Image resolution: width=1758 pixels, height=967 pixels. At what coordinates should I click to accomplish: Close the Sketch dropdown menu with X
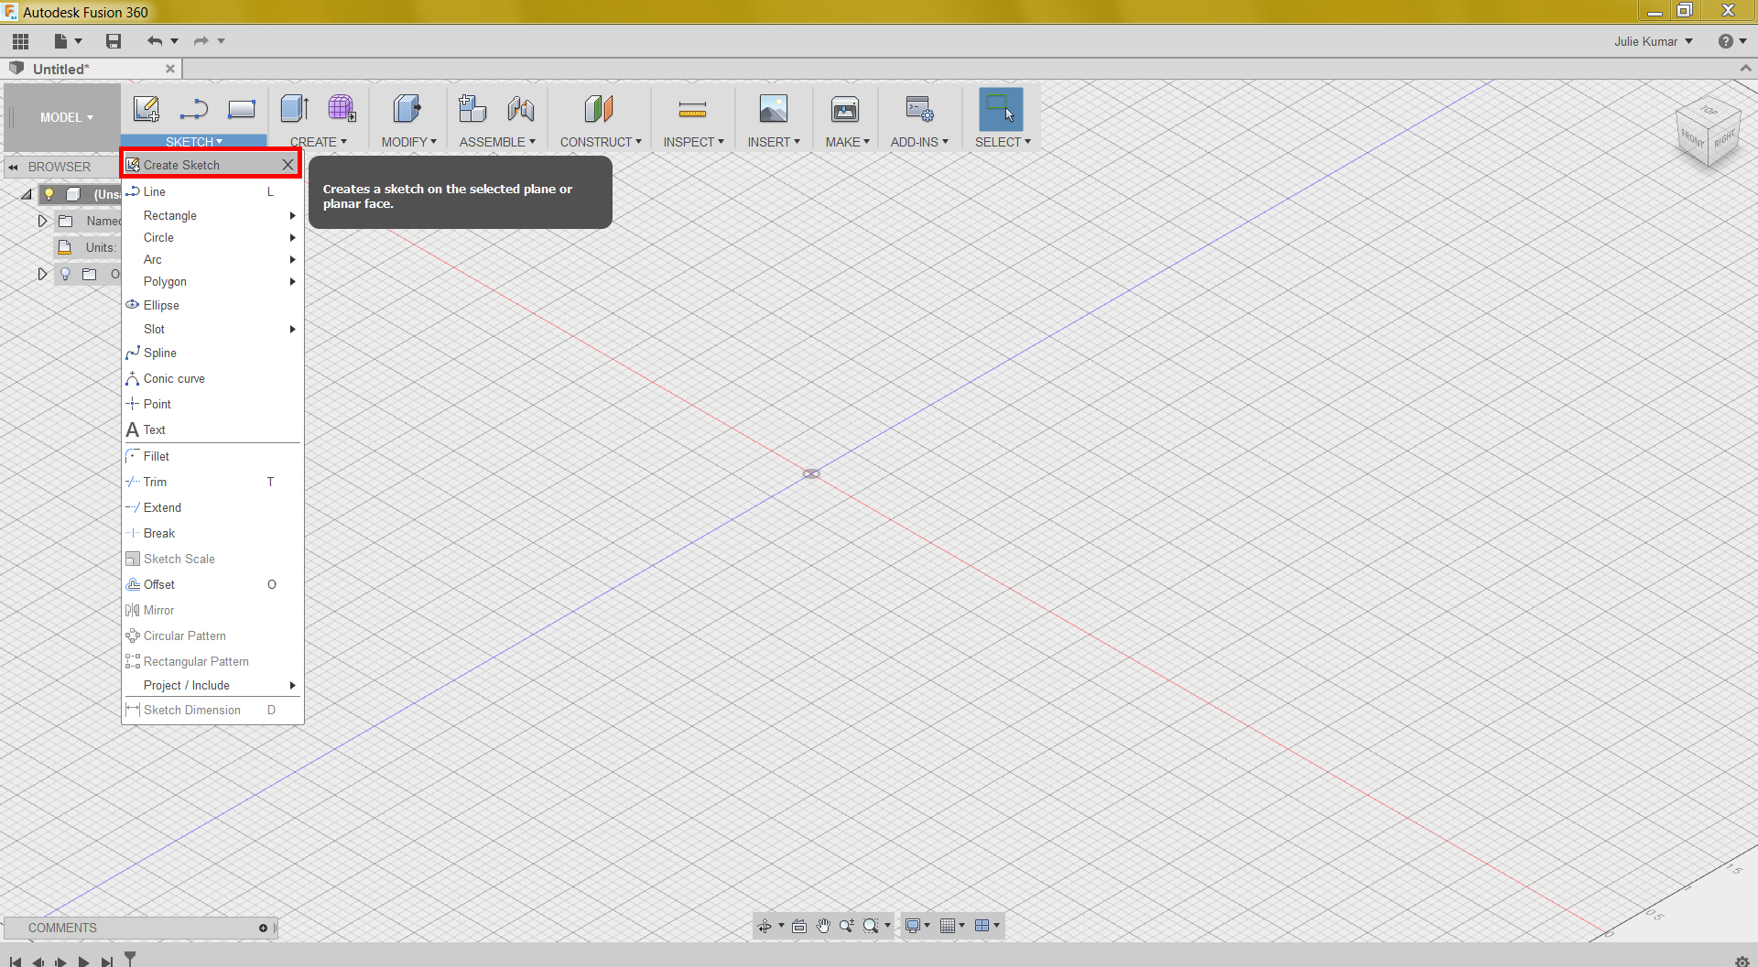pos(288,165)
